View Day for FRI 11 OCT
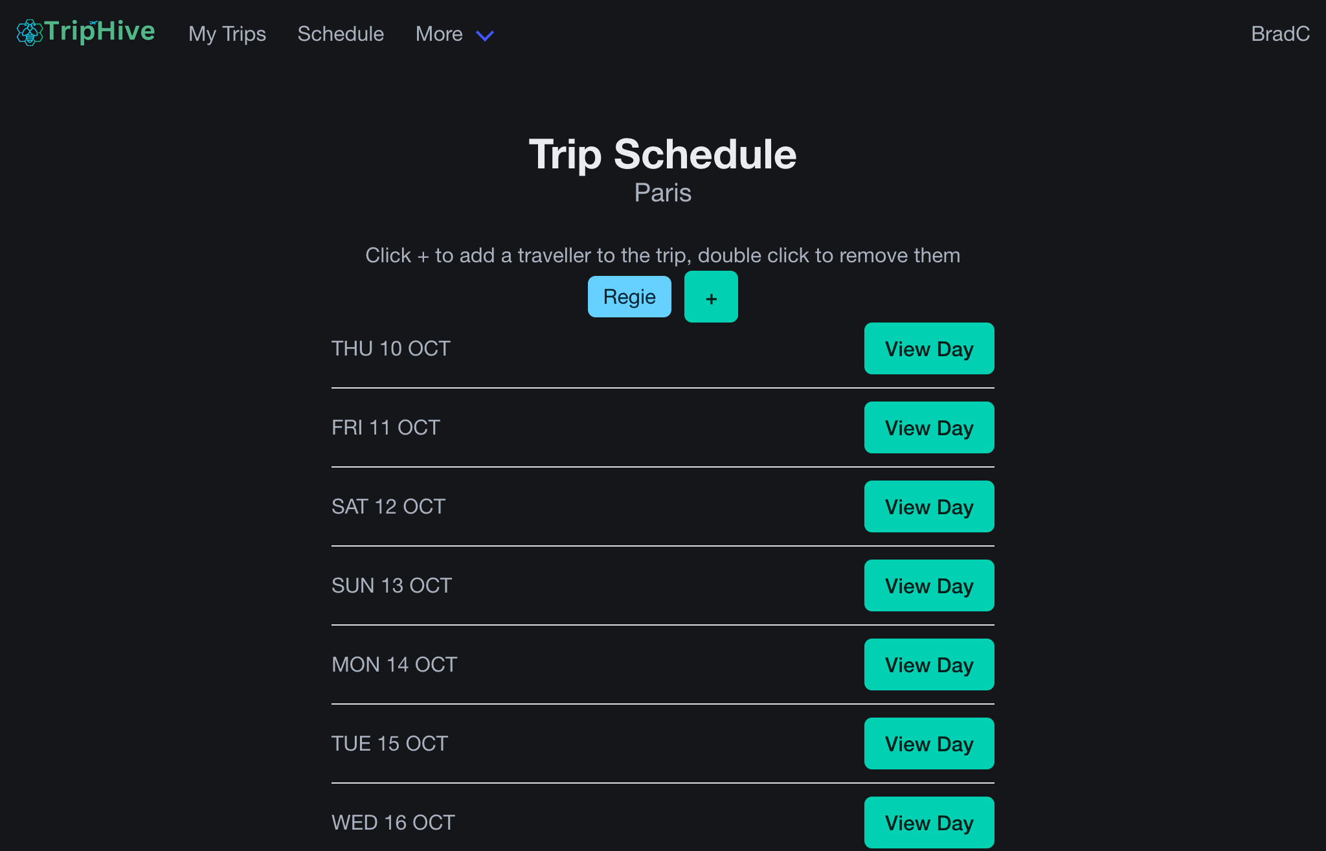Image resolution: width=1326 pixels, height=851 pixels. (928, 427)
